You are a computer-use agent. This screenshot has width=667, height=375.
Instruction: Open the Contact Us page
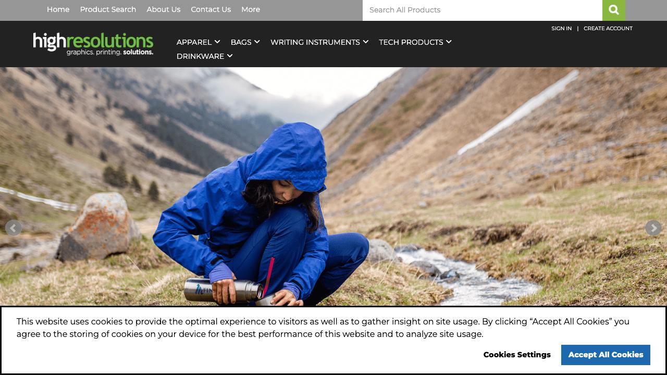coord(211,9)
